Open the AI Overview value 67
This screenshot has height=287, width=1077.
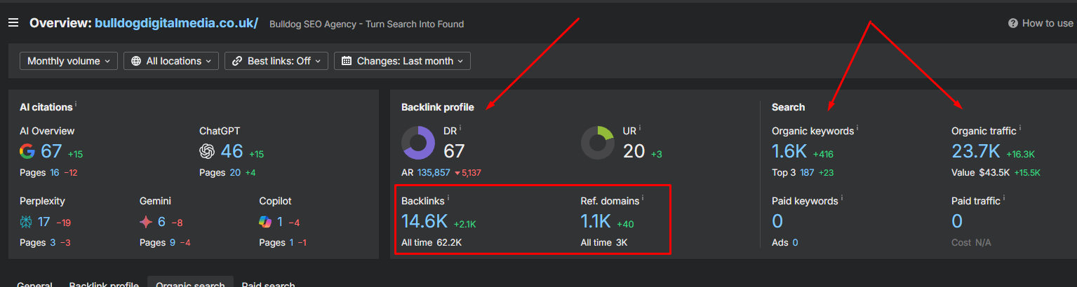tap(51, 151)
